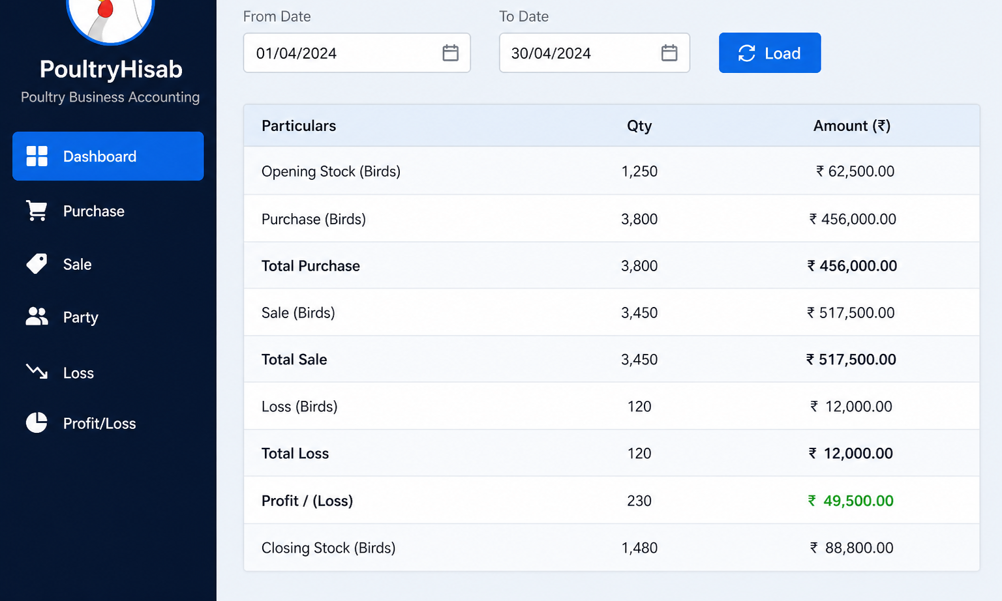
Task: Click the amount ₹ 62,500.00
Action: [x=855, y=171]
